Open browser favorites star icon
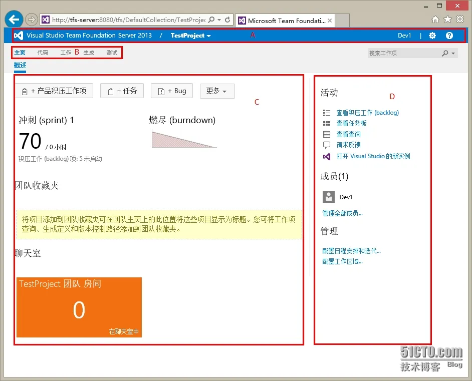472x381 pixels. click(447, 20)
